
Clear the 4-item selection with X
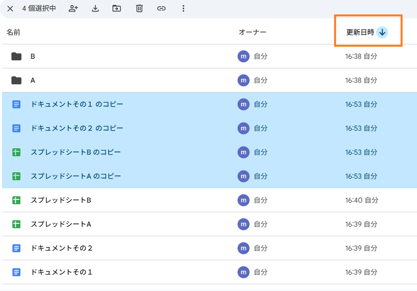pyautogui.click(x=10, y=8)
